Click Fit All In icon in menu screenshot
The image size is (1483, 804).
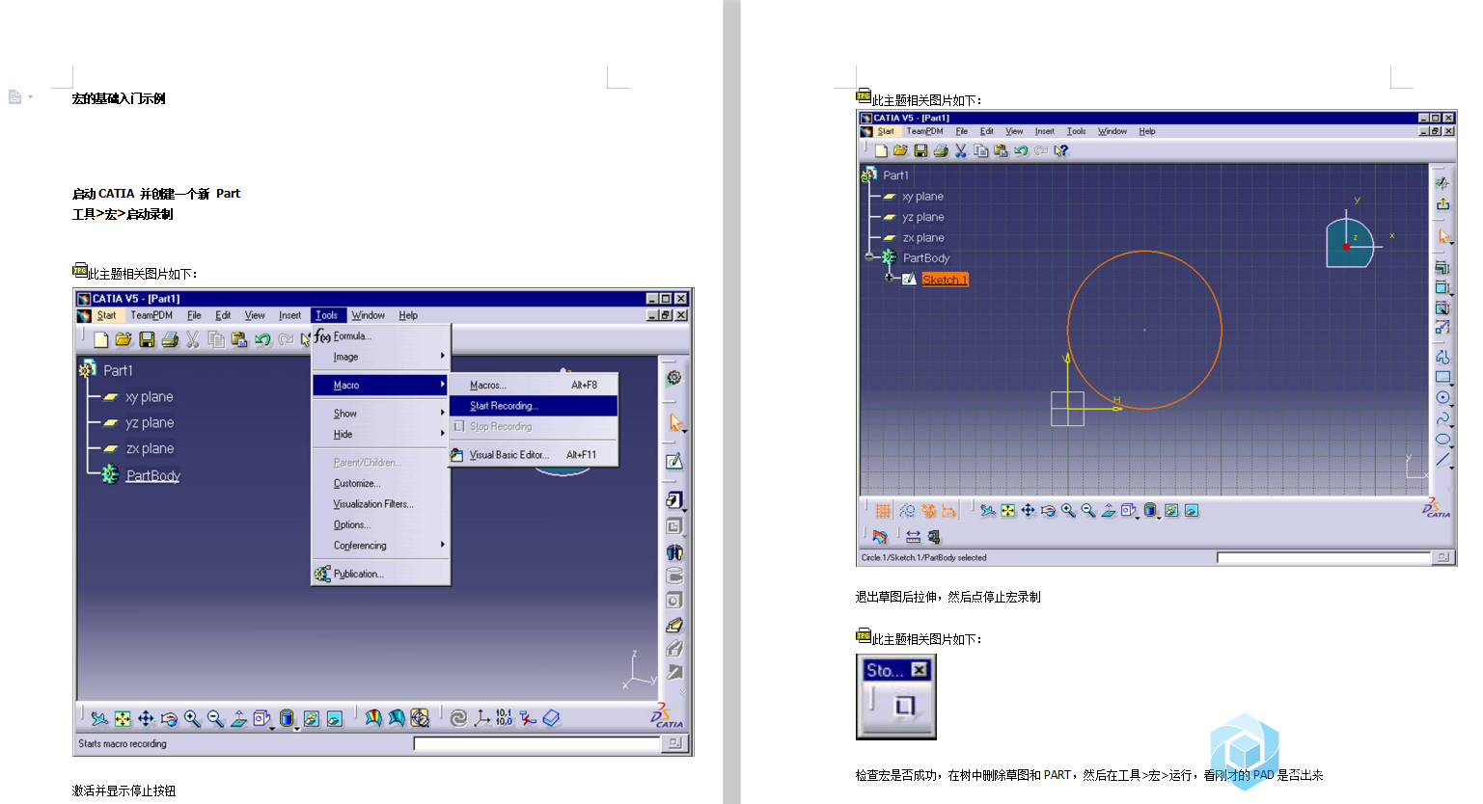pos(123,718)
